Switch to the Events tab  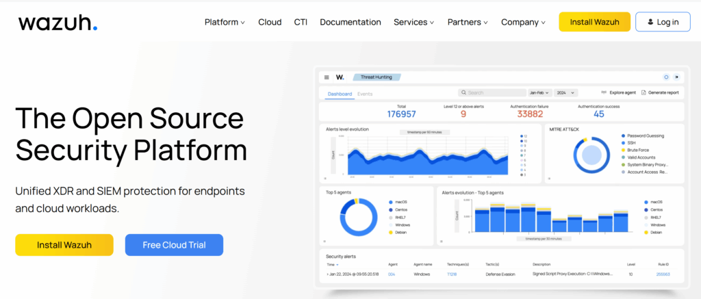(x=365, y=94)
